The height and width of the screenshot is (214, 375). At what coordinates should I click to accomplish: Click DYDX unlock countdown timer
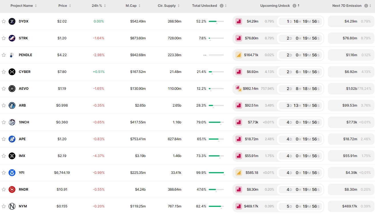click(300, 21)
